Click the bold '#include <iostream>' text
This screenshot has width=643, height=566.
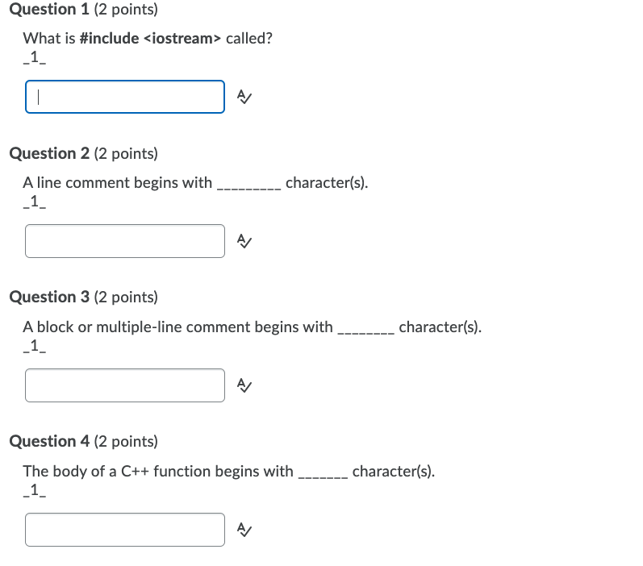click(x=151, y=39)
